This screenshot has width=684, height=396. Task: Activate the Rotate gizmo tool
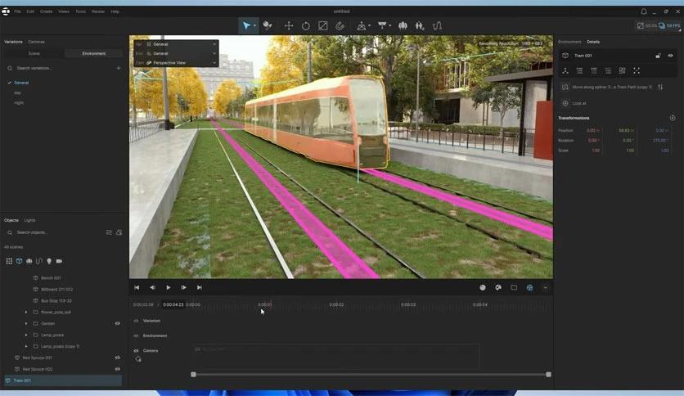click(306, 25)
